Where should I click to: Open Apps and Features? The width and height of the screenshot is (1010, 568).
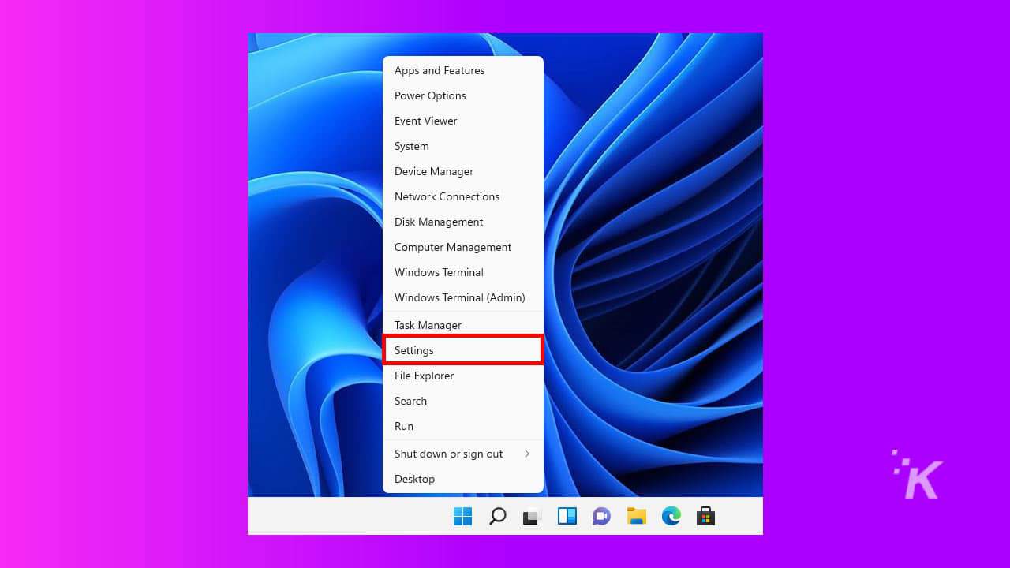(440, 70)
